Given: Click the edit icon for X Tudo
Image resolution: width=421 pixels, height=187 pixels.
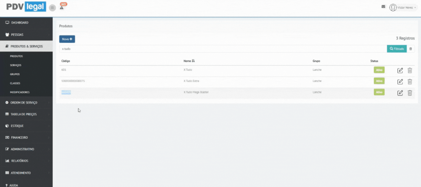Looking at the screenshot, I should point(400,70).
